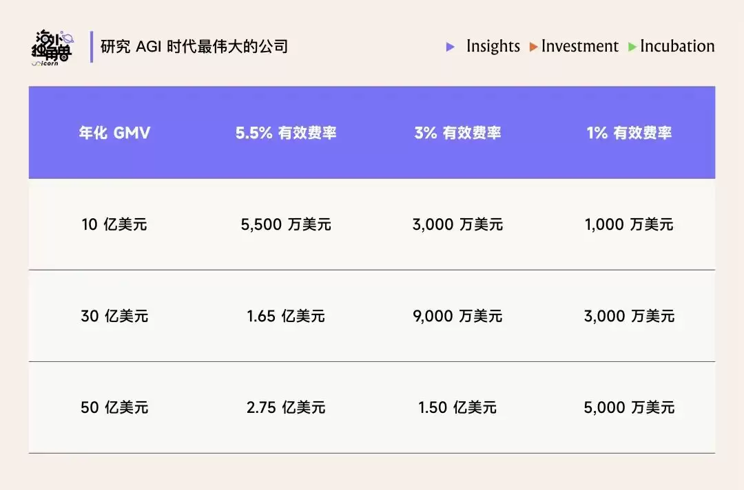Image resolution: width=744 pixels, height=490 pixels.
Task: Click the green triangle before Incubation
Action: (x=632, y=47)
